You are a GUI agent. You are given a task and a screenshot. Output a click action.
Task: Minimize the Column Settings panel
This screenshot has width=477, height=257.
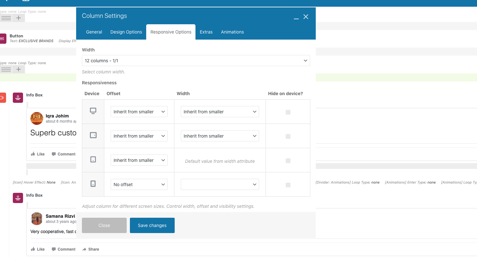pos(296,17)
